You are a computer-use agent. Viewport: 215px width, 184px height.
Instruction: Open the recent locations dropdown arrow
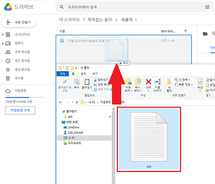(72, 102)
